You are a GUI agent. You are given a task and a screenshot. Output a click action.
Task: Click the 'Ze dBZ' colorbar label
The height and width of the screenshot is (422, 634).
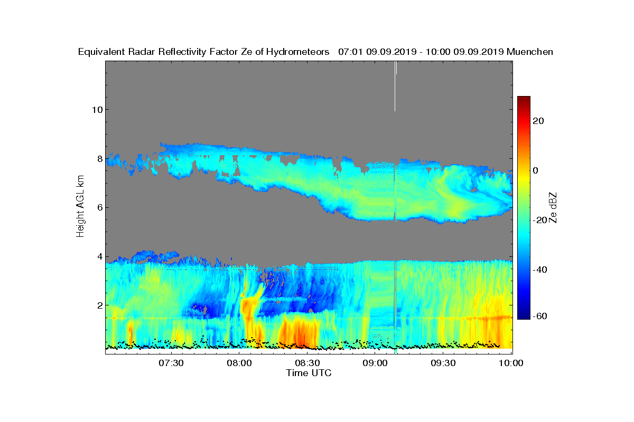pyautogui.click(x=554, y=207)
